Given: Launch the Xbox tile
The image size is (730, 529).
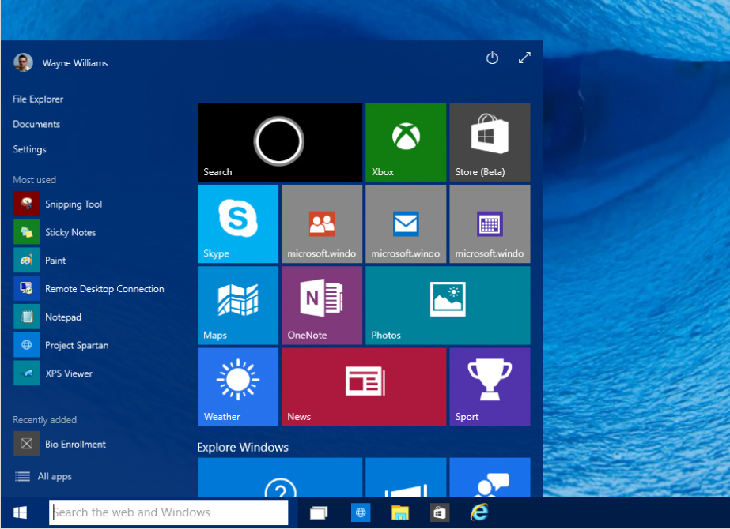Looking at the screenshot, I should pos(406,142).
